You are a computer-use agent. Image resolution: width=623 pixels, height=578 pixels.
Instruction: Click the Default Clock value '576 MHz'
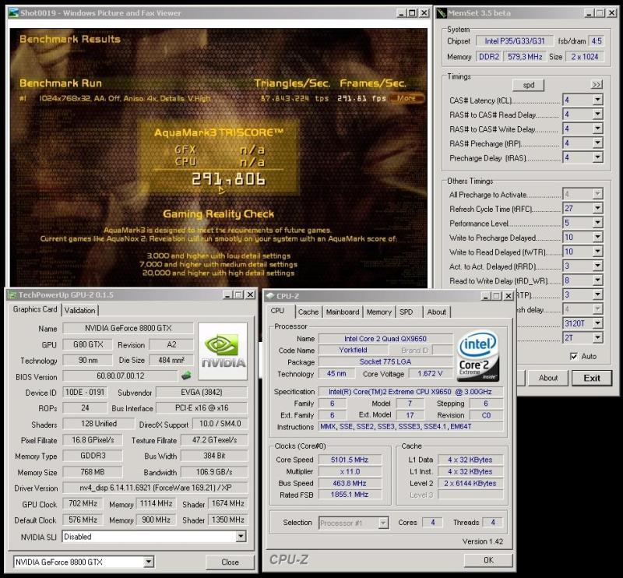pyautogui.click(x=83, y=520)
